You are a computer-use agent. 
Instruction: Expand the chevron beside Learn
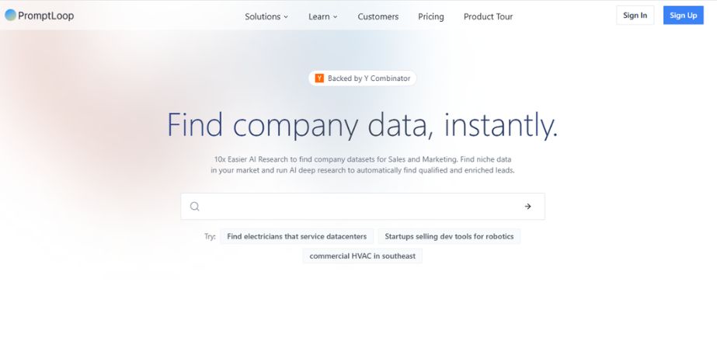click(x=335, y=17)
